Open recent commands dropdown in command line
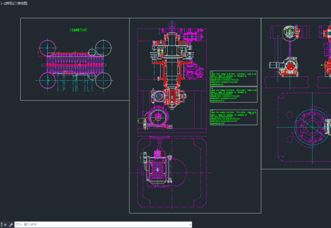331x228 pixels. (19, 225)
